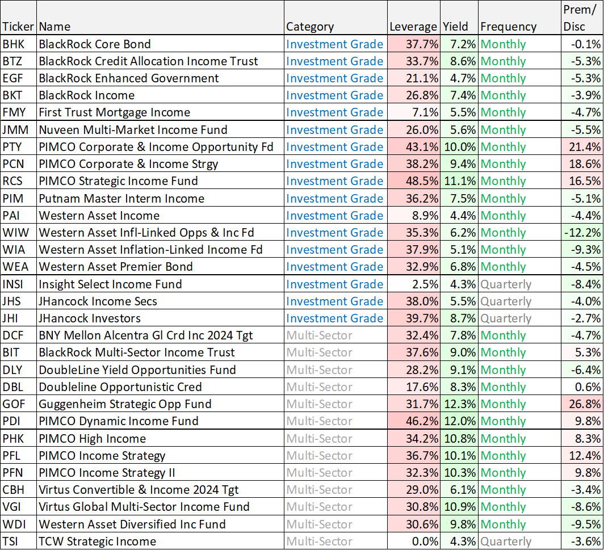The width and height of the screenshot is (604, 550).
Task: Select PIMCO Income Strategy II
Action: pos(160,472)
